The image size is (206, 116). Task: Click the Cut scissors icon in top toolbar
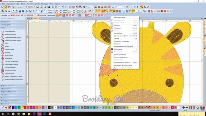pos(52,7)
